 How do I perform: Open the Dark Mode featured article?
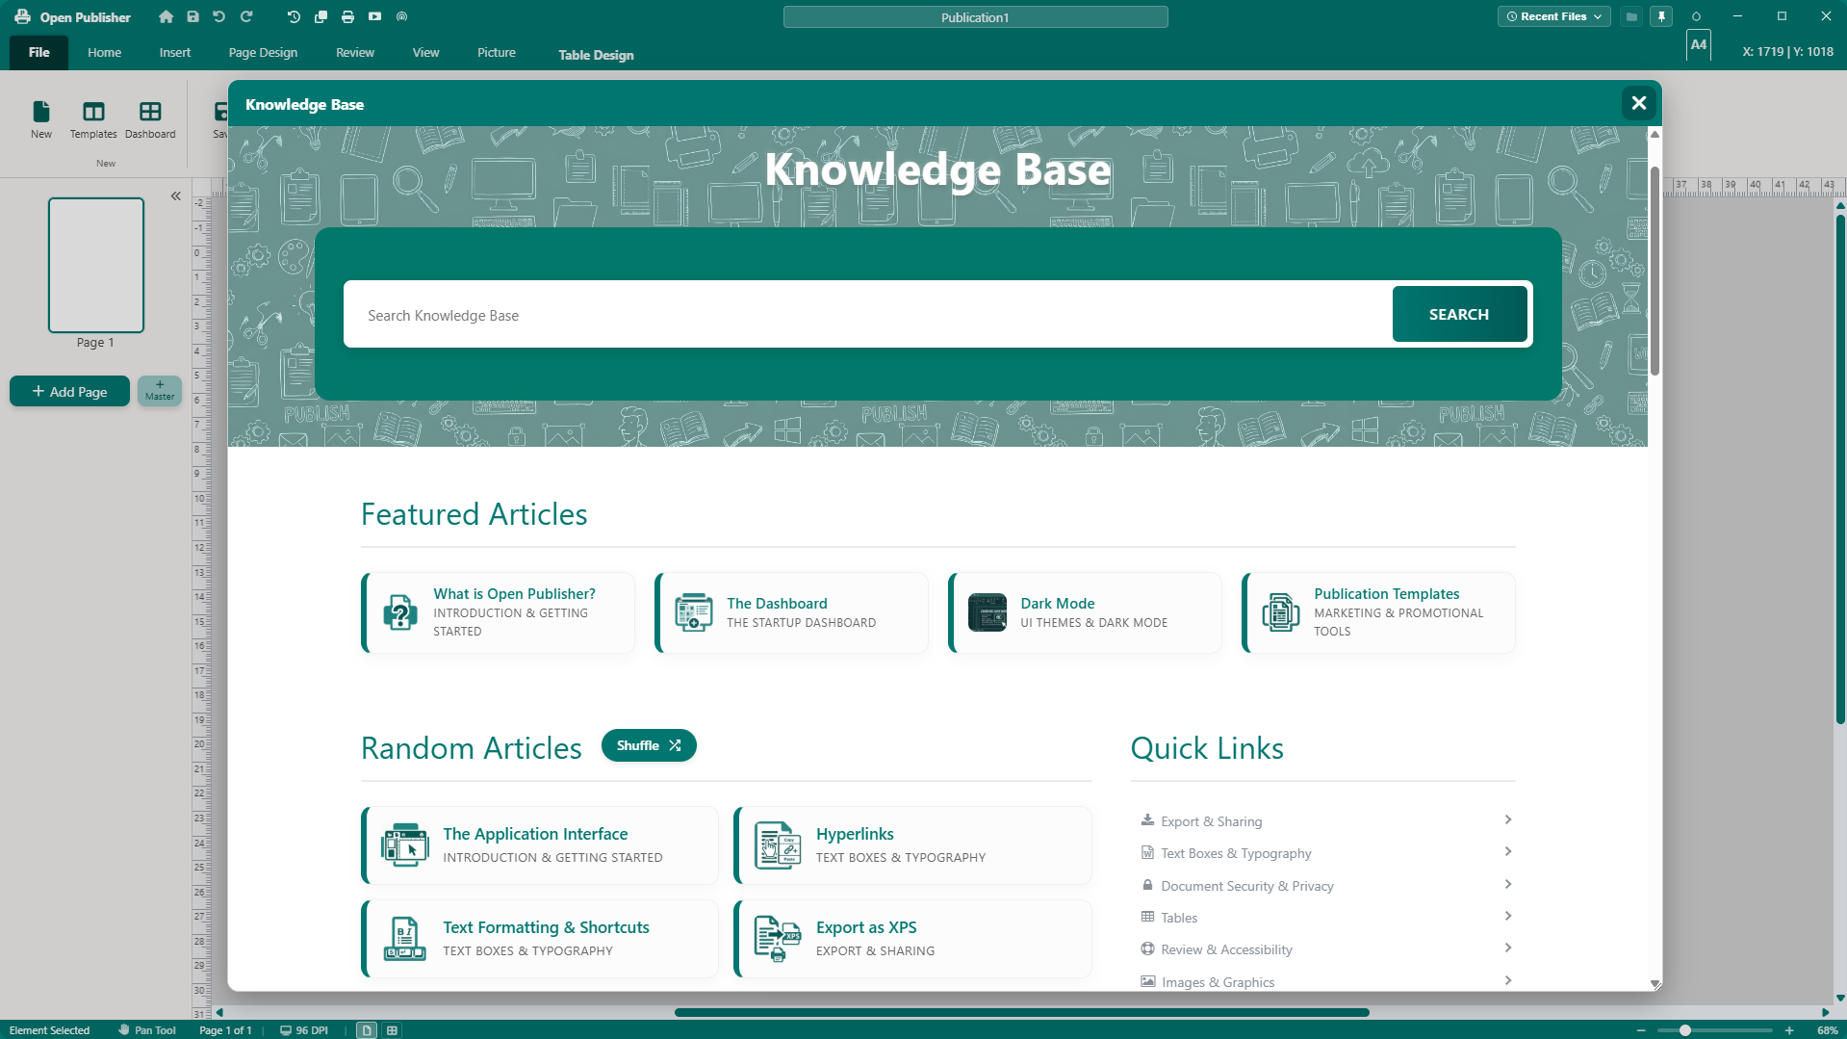pos(1085,612)
